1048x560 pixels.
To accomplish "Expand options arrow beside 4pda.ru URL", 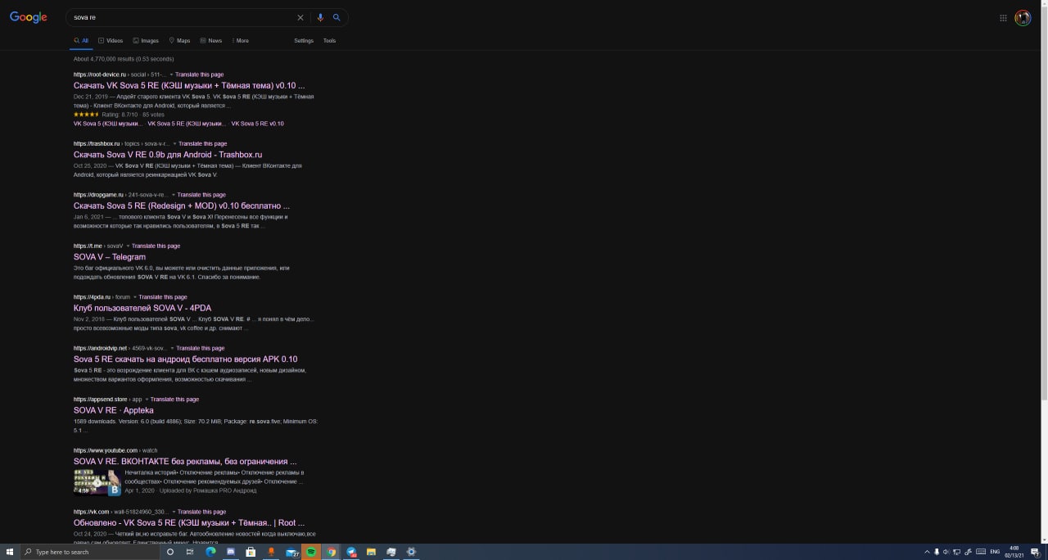I will (x=135, y=297).
